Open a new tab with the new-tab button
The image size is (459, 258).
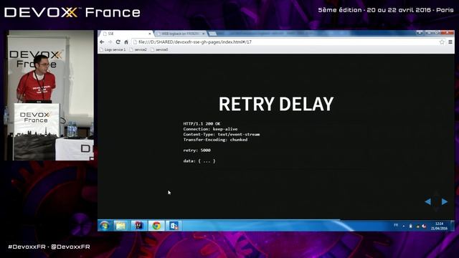(213, 34)
